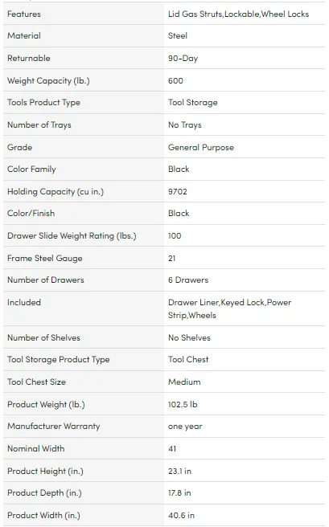
Task: Select the 9702 holding capacity value
Action: click(178, 191)
